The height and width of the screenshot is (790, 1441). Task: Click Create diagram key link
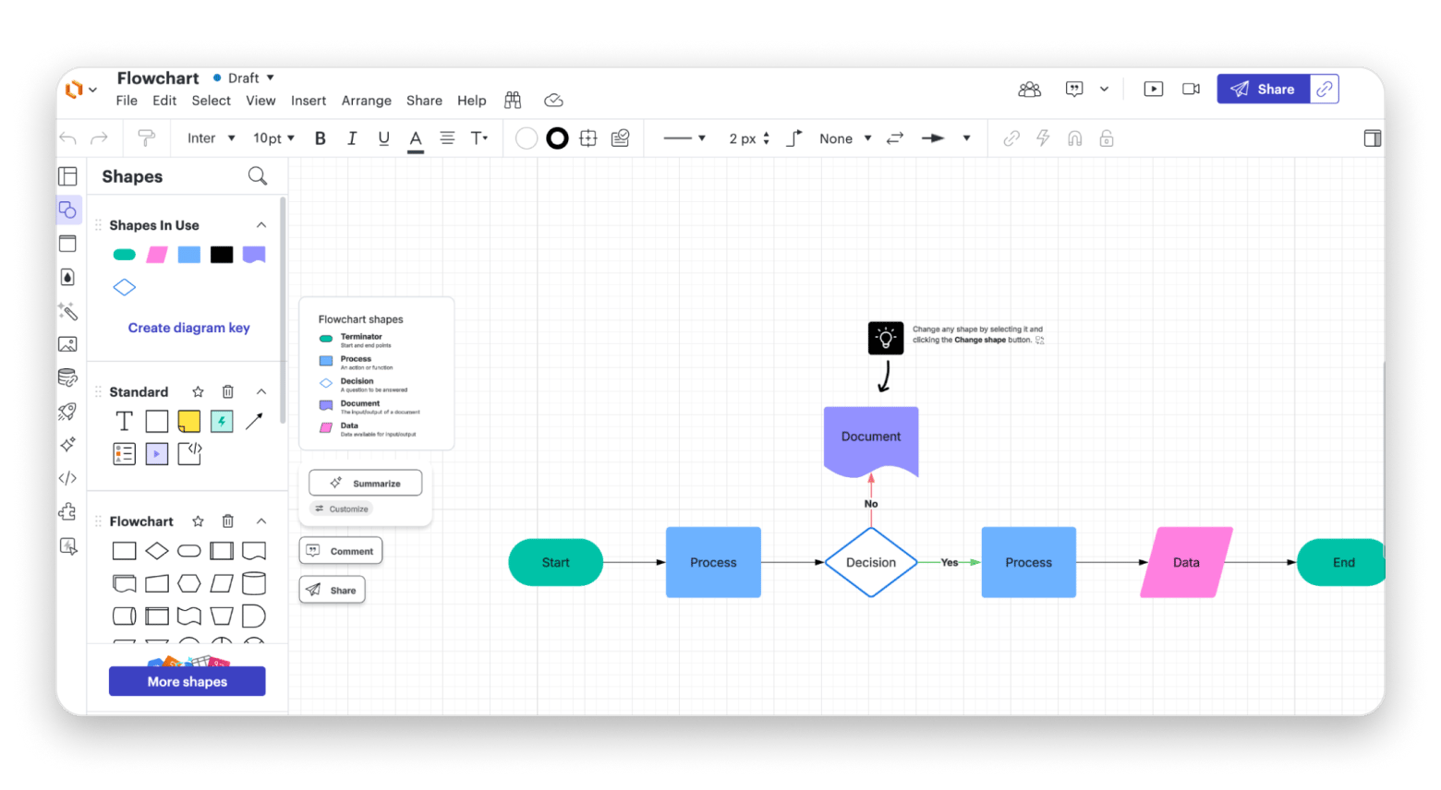pyautogui.click(x=188, y=328)
